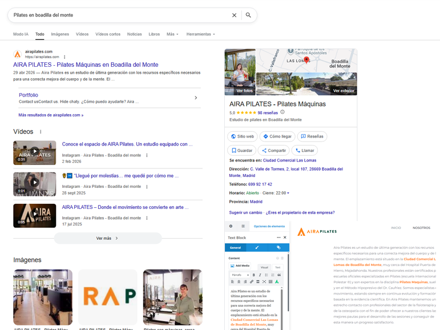Switch to Modo IA tab
The image size is (440, 330).
point(21,34)
